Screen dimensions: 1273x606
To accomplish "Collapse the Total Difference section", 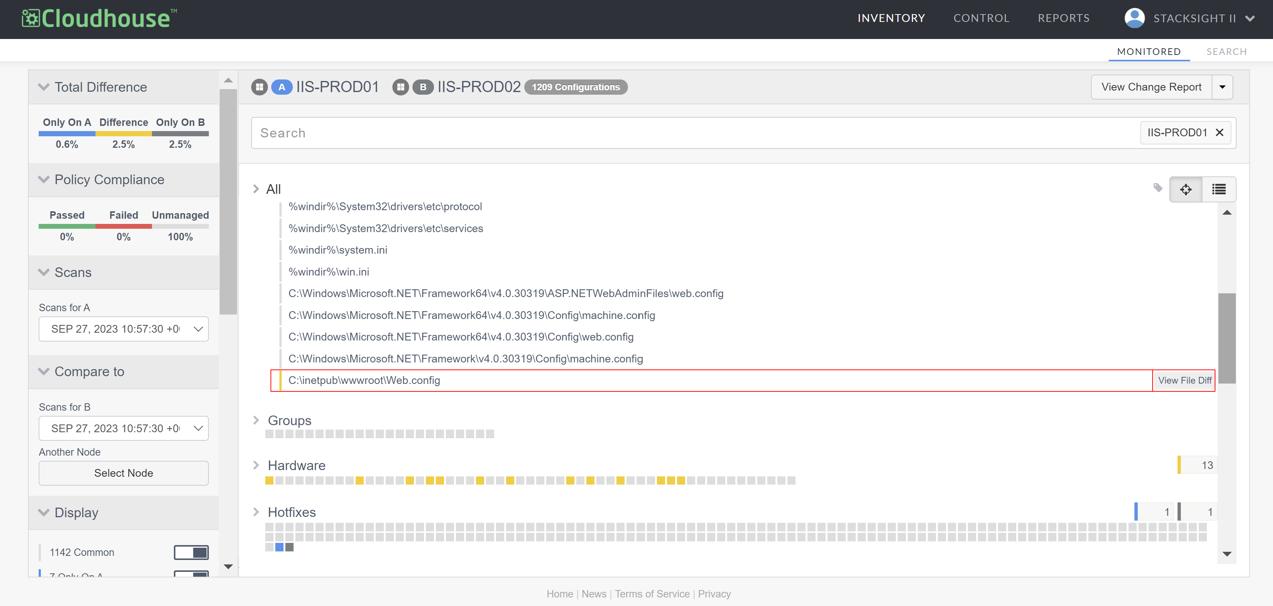I will pos(44,87).
